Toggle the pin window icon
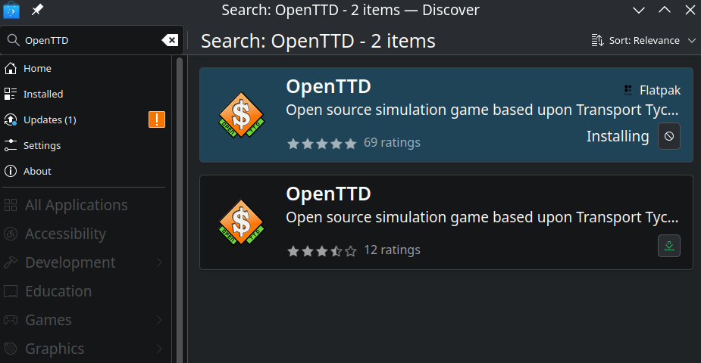This screenshot has width=701, height=363. [x=37, y=10]
